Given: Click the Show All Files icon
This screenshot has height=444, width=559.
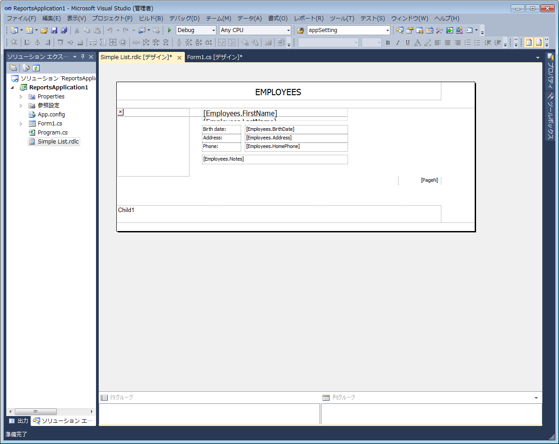Looking at the screenshot, I should [26, 68].
